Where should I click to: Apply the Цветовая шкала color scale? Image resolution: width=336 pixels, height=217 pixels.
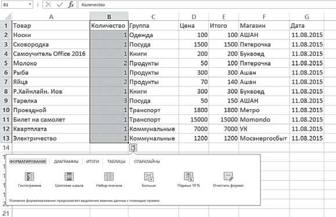tap(69, 180)
